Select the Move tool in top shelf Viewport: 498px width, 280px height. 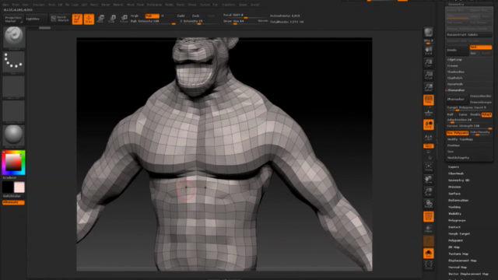point(100,19)
